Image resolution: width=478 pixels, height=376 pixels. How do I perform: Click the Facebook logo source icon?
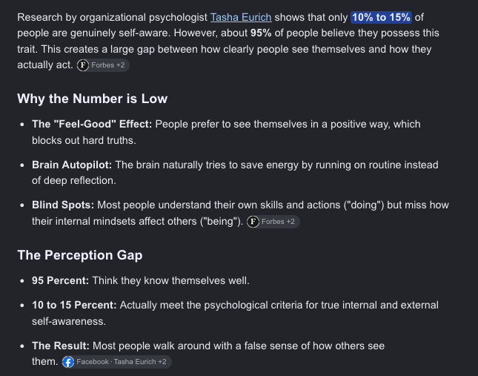68,362
